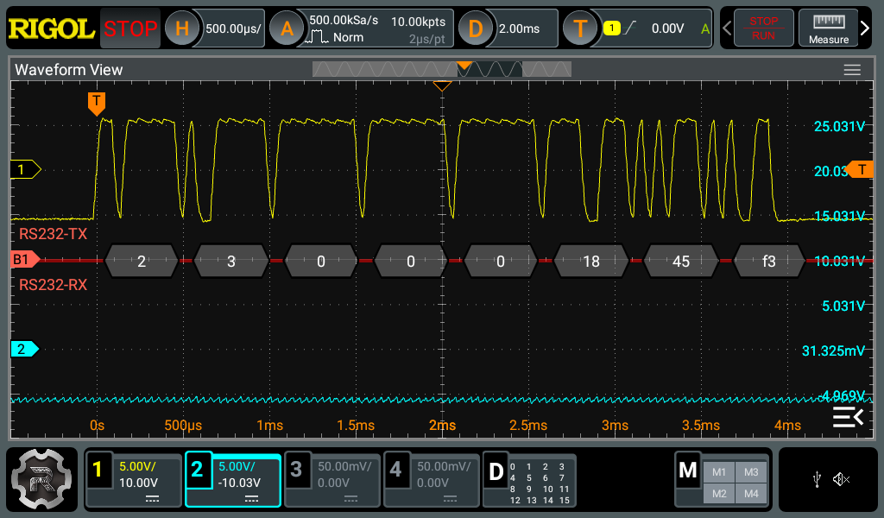Click the rising edge slope icon beside trigger
The width and height of the screenshot is (884, 518).
tap(628, 27)
